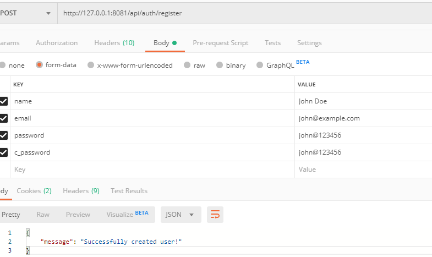Toggle the c_password row checkbox
The image size is (432, 257).
[3, 152]
